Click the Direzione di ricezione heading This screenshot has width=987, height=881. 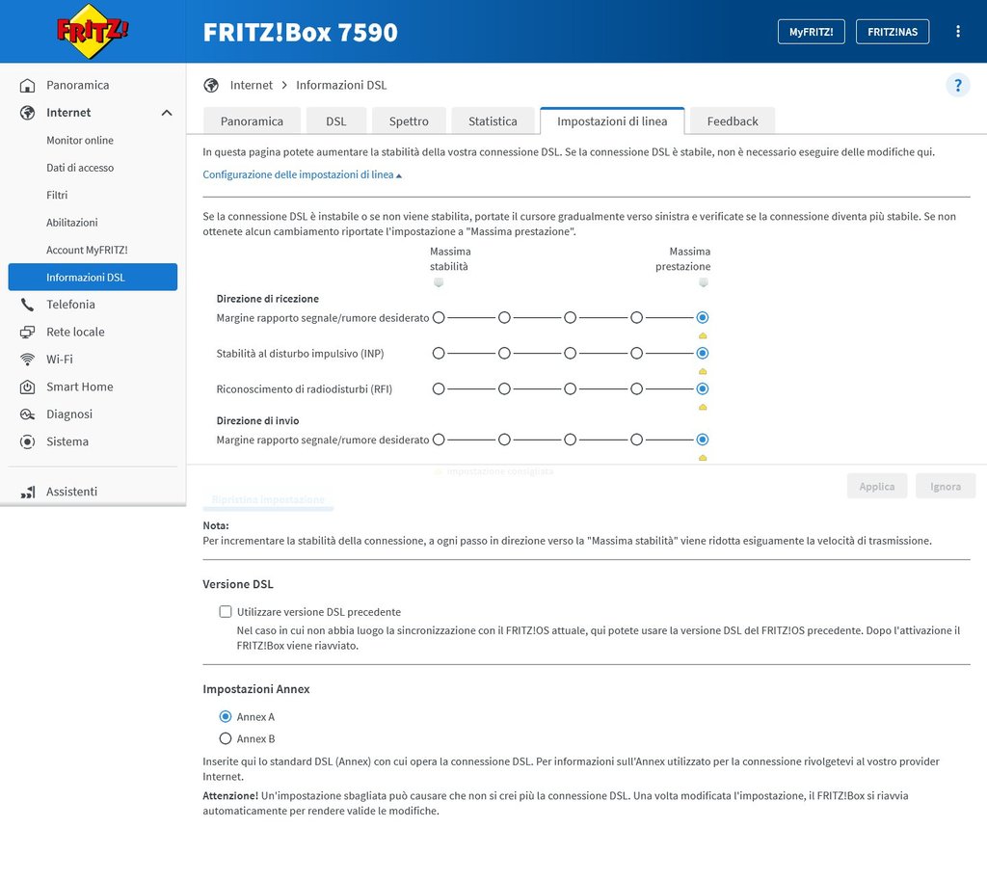(x=268, y=299)
